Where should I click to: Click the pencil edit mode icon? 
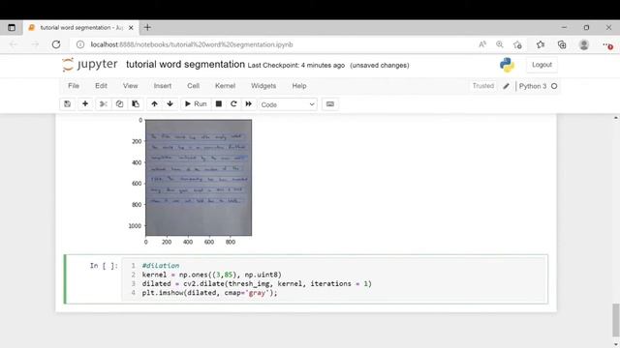pos(506,86)
